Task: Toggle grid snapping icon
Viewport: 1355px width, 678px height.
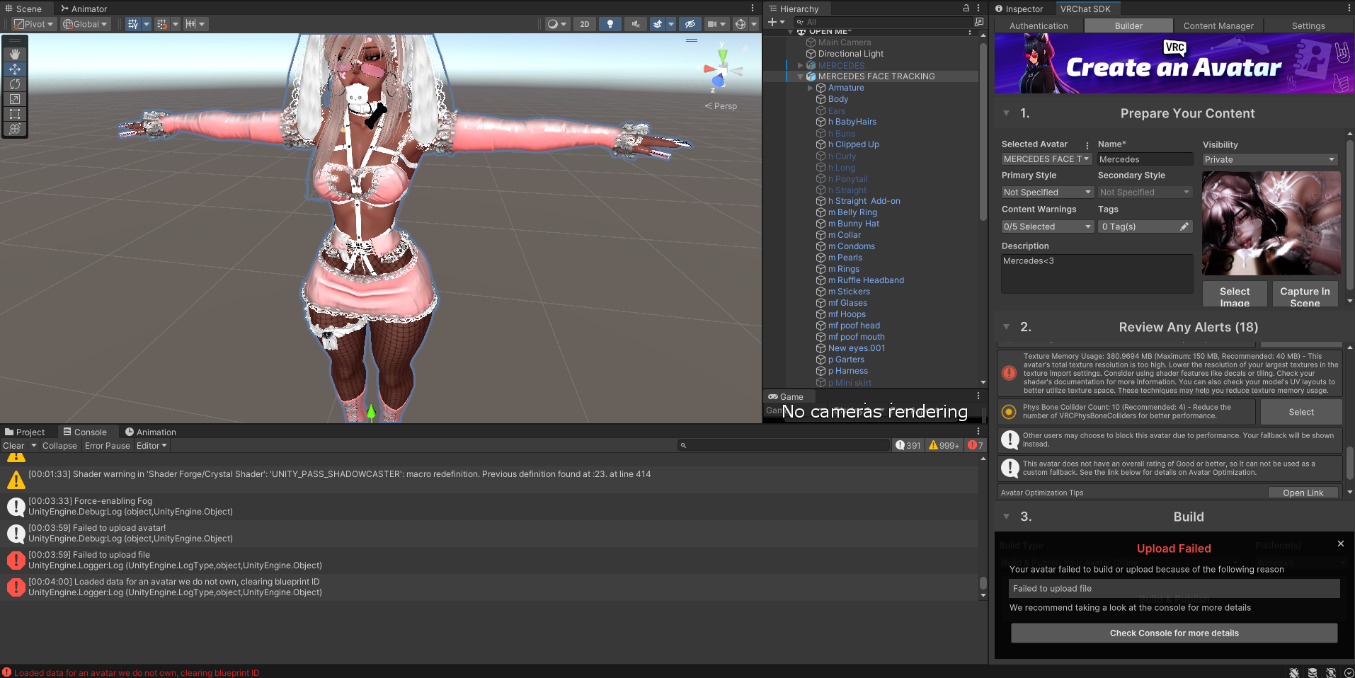Action: 162,24
